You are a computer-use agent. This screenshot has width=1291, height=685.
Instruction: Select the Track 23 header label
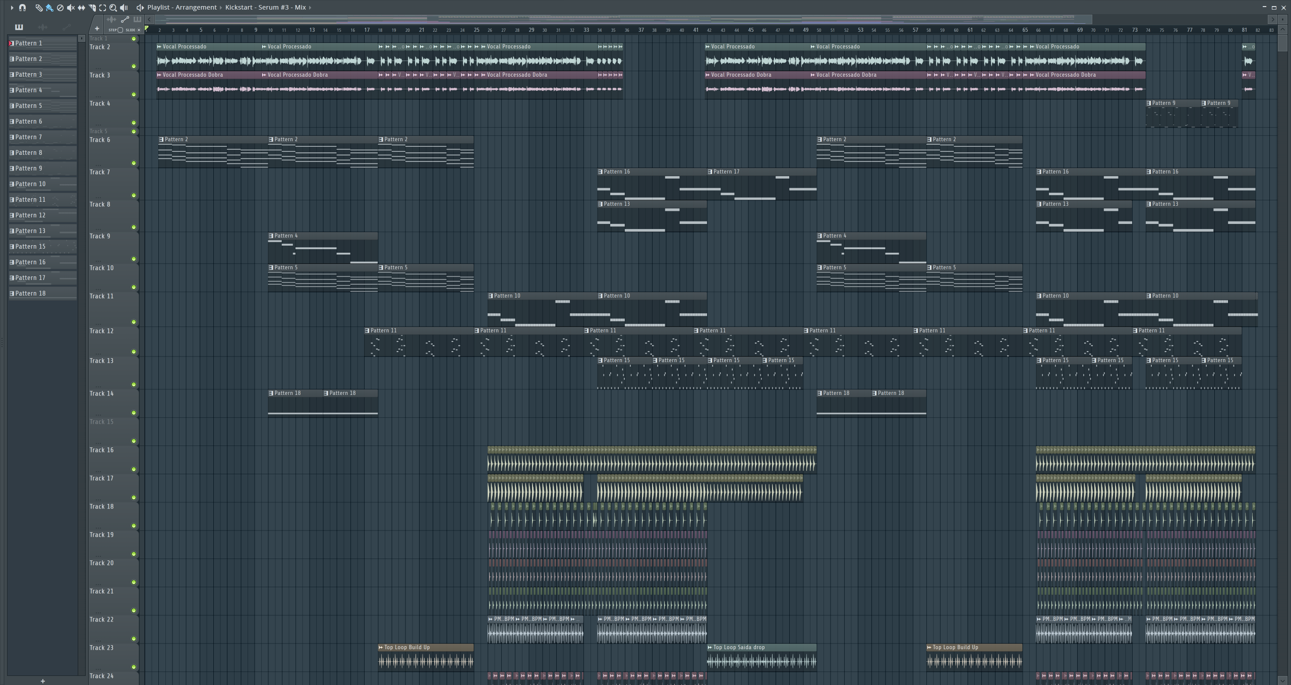click(101, 648)
